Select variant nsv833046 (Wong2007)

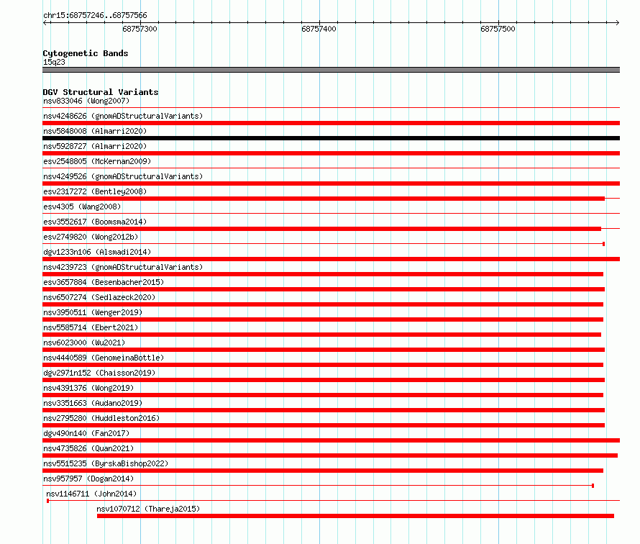pos(86,101)
